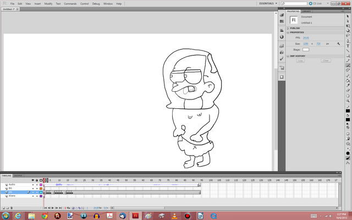The height and width of the screenshot is (220, 352).
Task: Open the Windows Start menu
Action: click(5, 216)
